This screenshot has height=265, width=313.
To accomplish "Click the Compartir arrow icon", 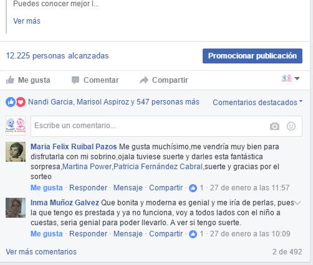I will [144, 80].
